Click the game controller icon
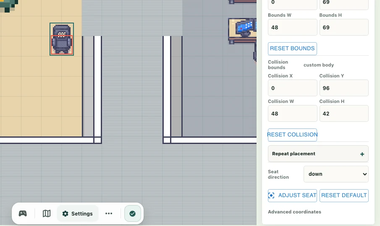The image size is (380, 226). [23, 213]
